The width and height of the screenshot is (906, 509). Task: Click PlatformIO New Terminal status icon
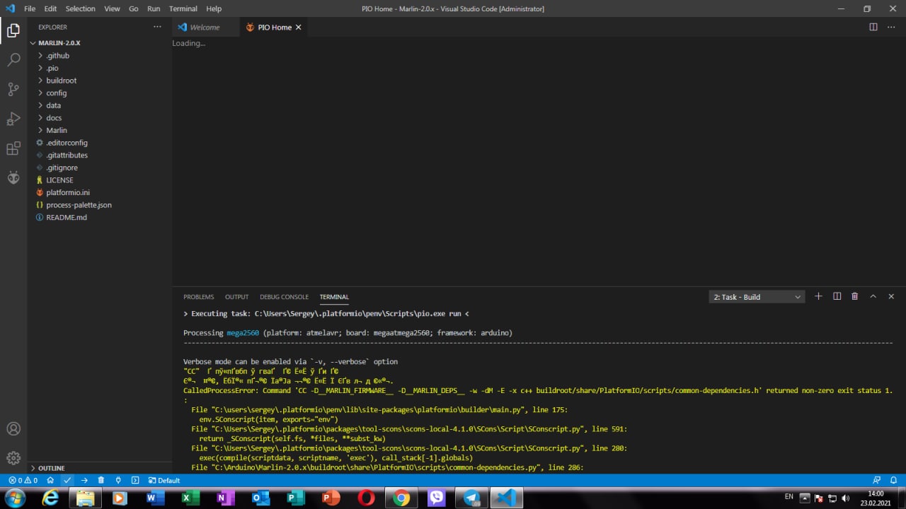[x=135, y=480]
